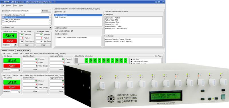Open the Tools menu

point(15,5)
